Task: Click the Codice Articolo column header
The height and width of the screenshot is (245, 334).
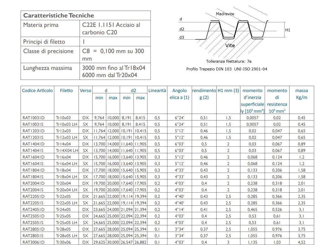Action: point(37,91)
